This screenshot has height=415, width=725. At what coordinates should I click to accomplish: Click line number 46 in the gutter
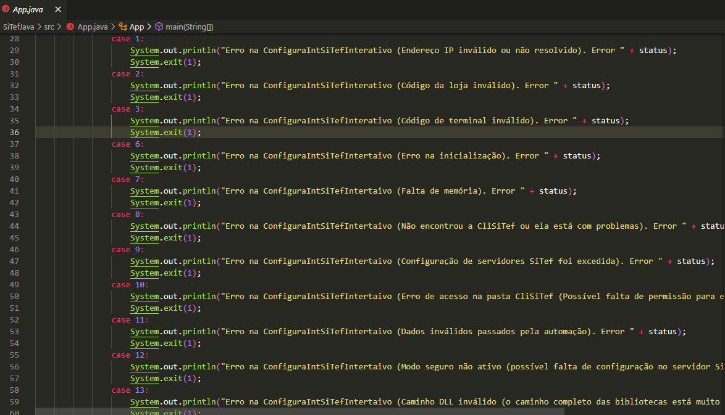[x=14, y=250]
